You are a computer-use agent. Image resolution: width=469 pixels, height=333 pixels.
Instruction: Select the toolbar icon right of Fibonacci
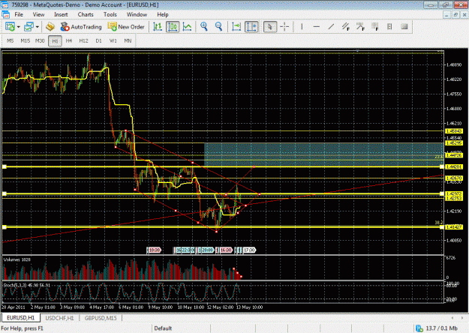[x=389, y=27]
